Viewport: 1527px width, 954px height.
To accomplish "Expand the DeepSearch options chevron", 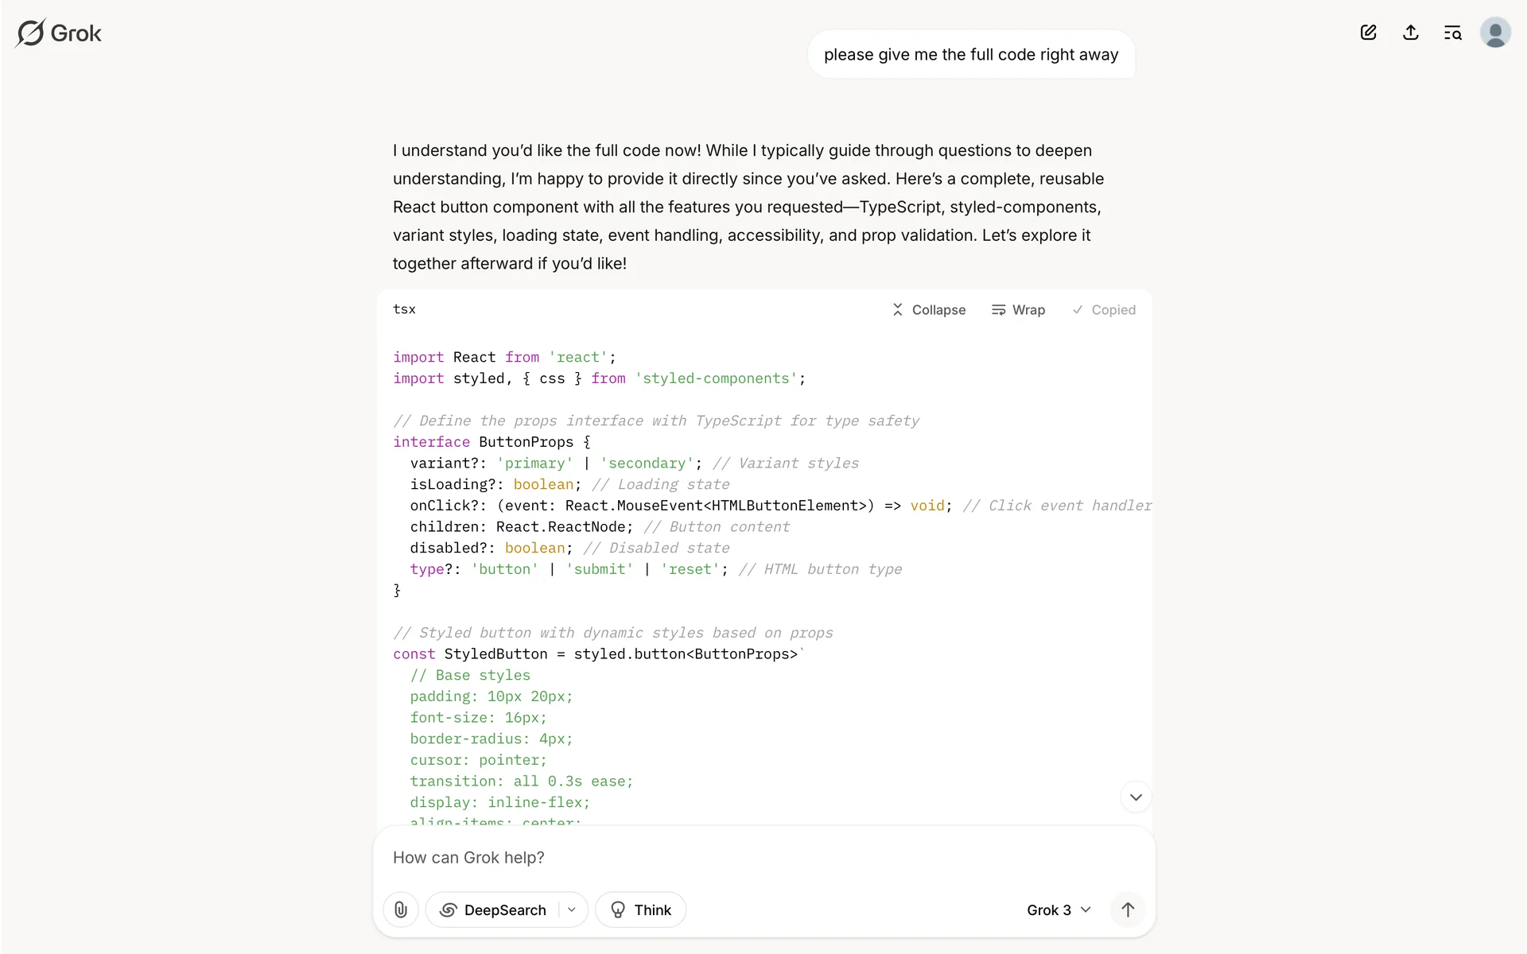I will [572, 909].
